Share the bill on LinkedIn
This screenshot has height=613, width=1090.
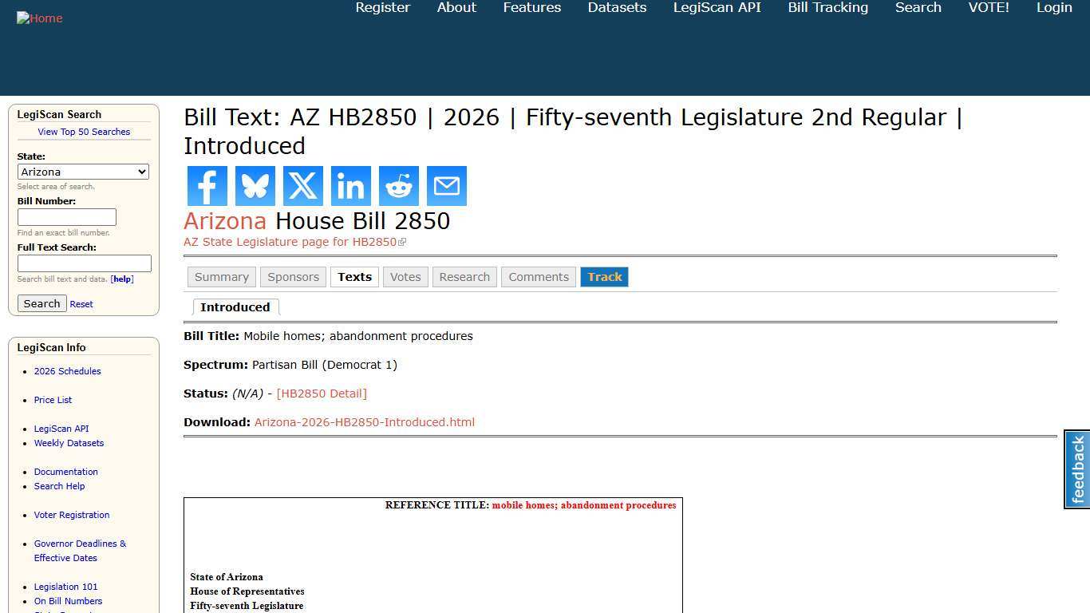pyautogui.click(x=350, y=185)
